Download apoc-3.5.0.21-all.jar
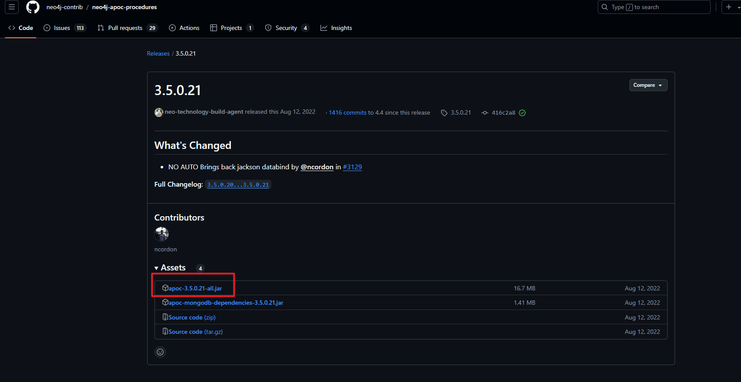Image resolution: width=741 pixels, height=382 pixels. pyautogui.click(x=195, y=288)
